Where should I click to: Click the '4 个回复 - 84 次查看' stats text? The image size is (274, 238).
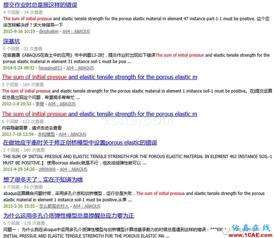(x=23, y=187)
